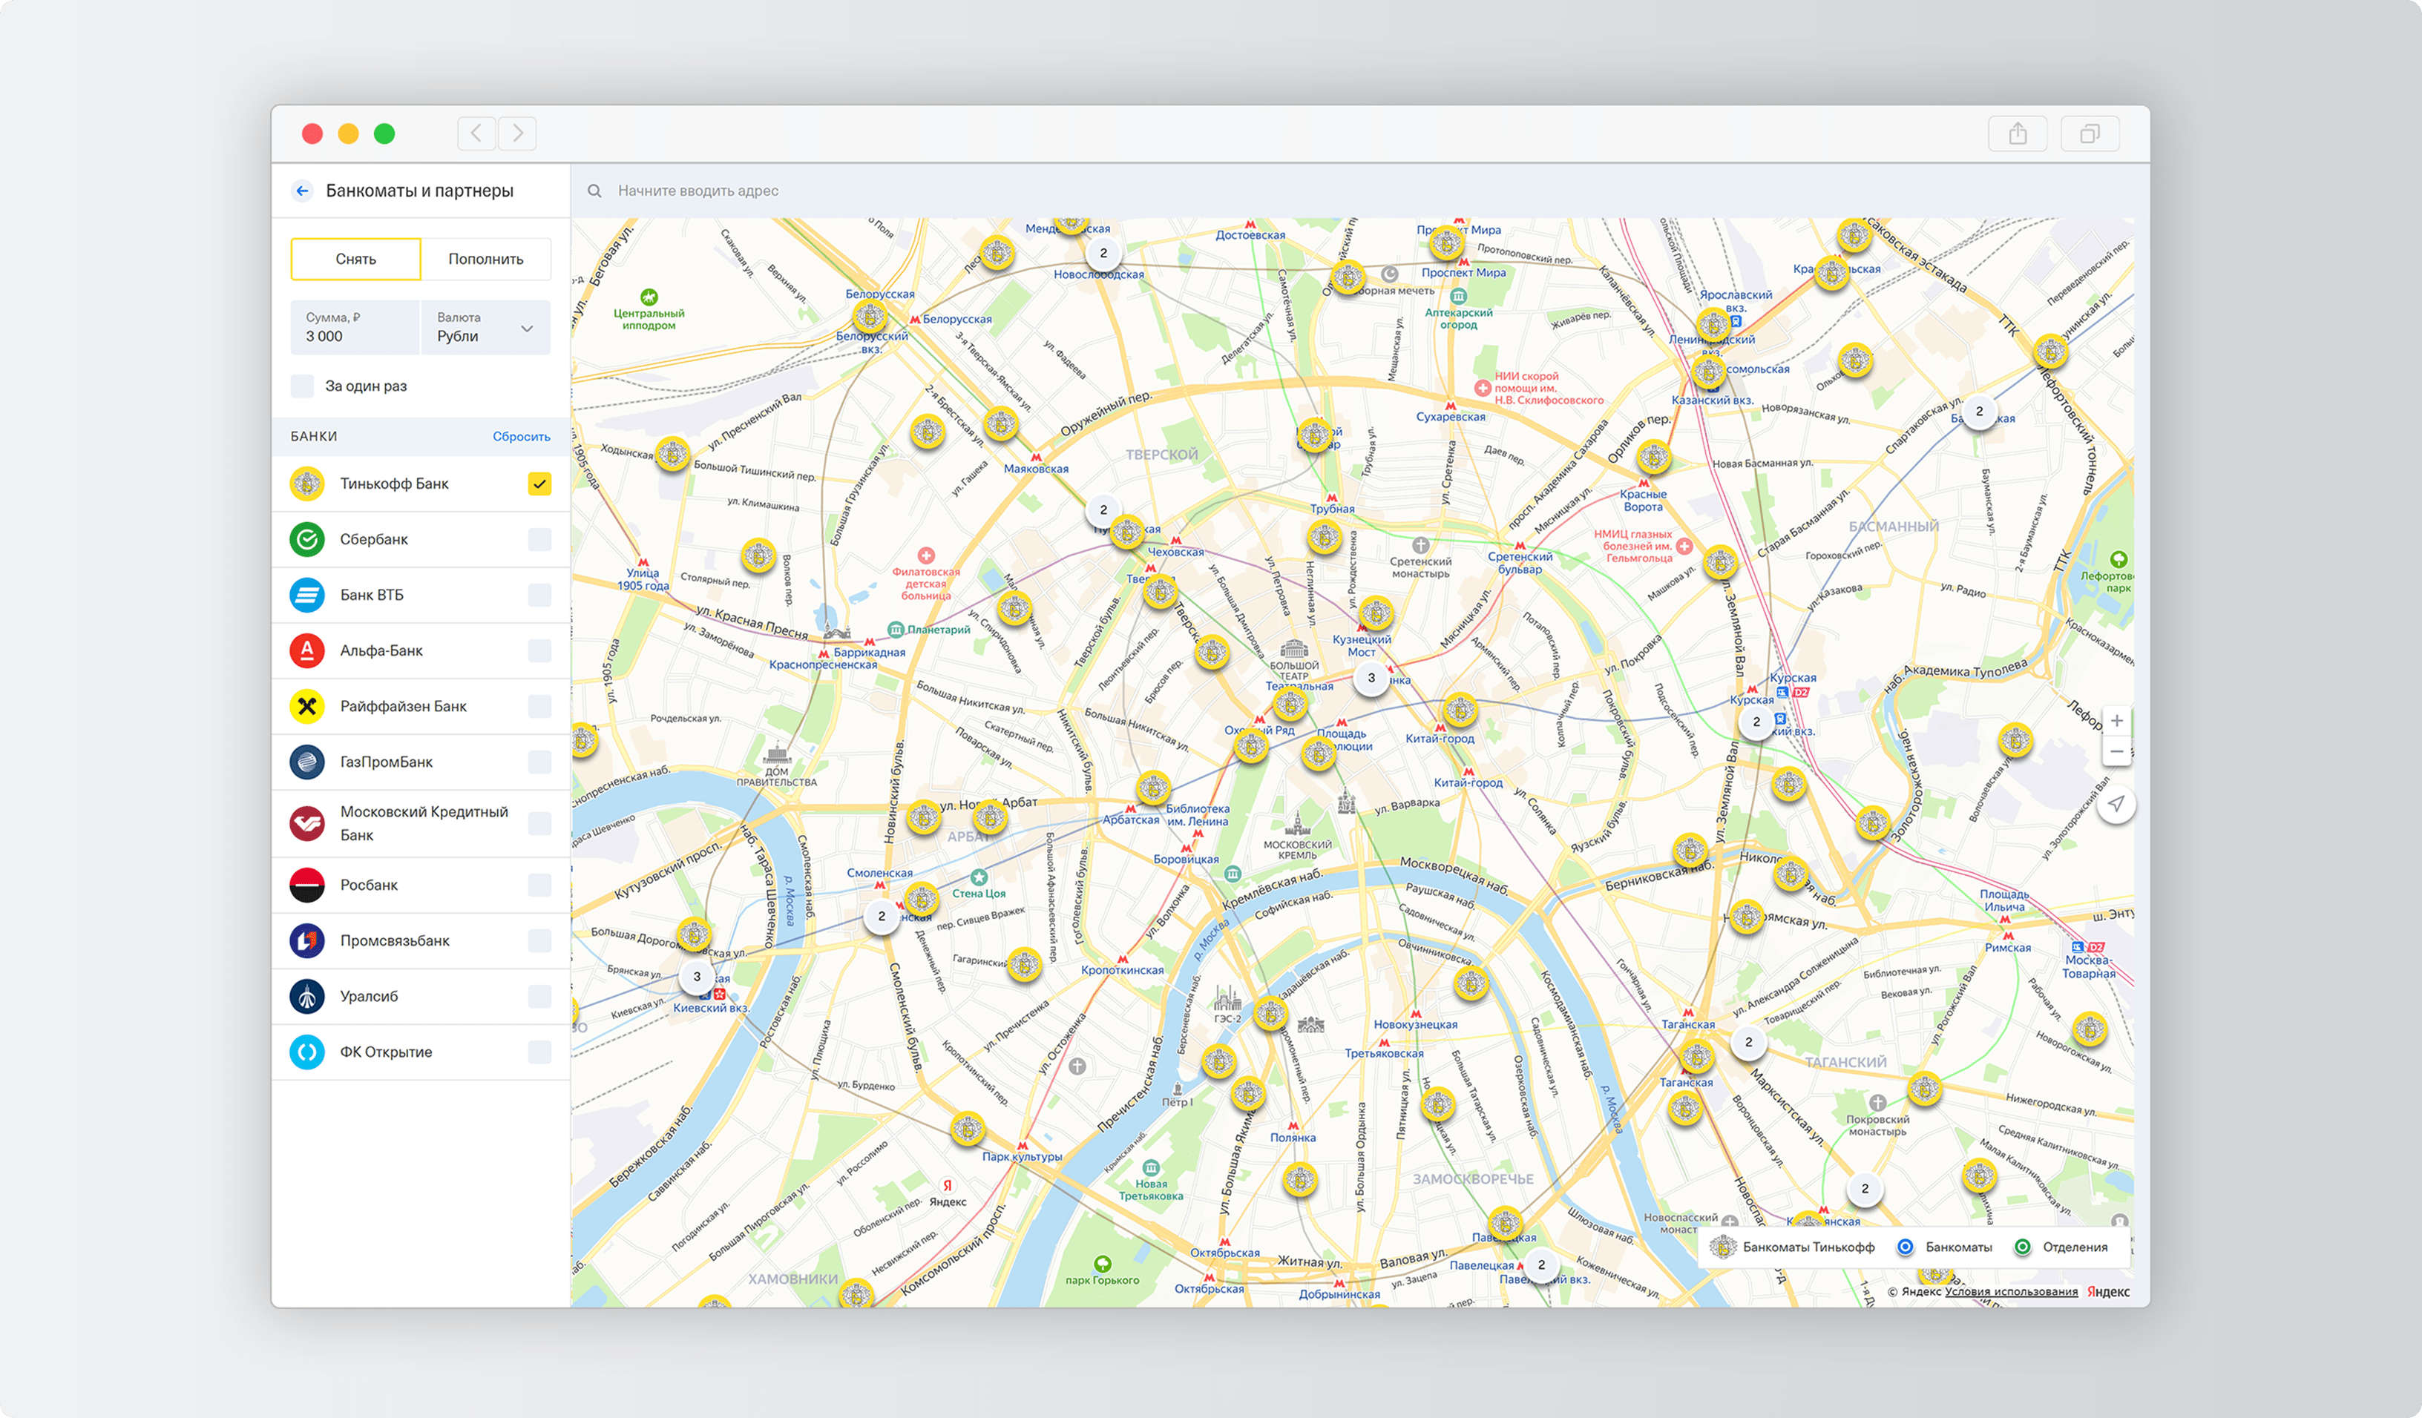Check the Уралсиб checkbox
The image size is (2422, 1418).
[540, 996]
